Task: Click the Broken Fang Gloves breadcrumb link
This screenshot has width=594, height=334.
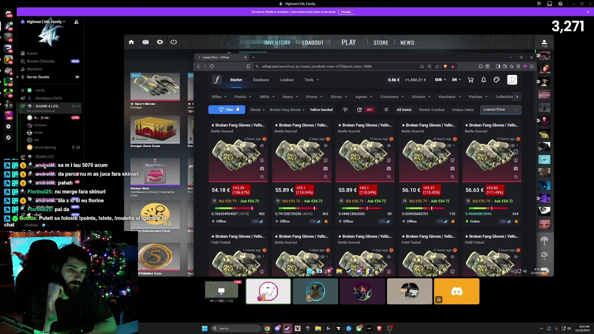Action: click(285, 110)
